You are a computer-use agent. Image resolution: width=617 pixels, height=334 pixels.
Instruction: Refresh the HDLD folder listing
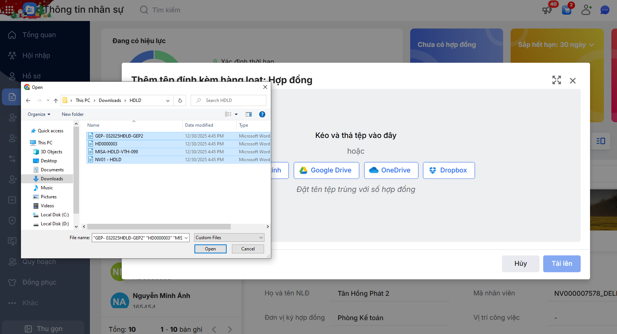[x=180, y=100]
